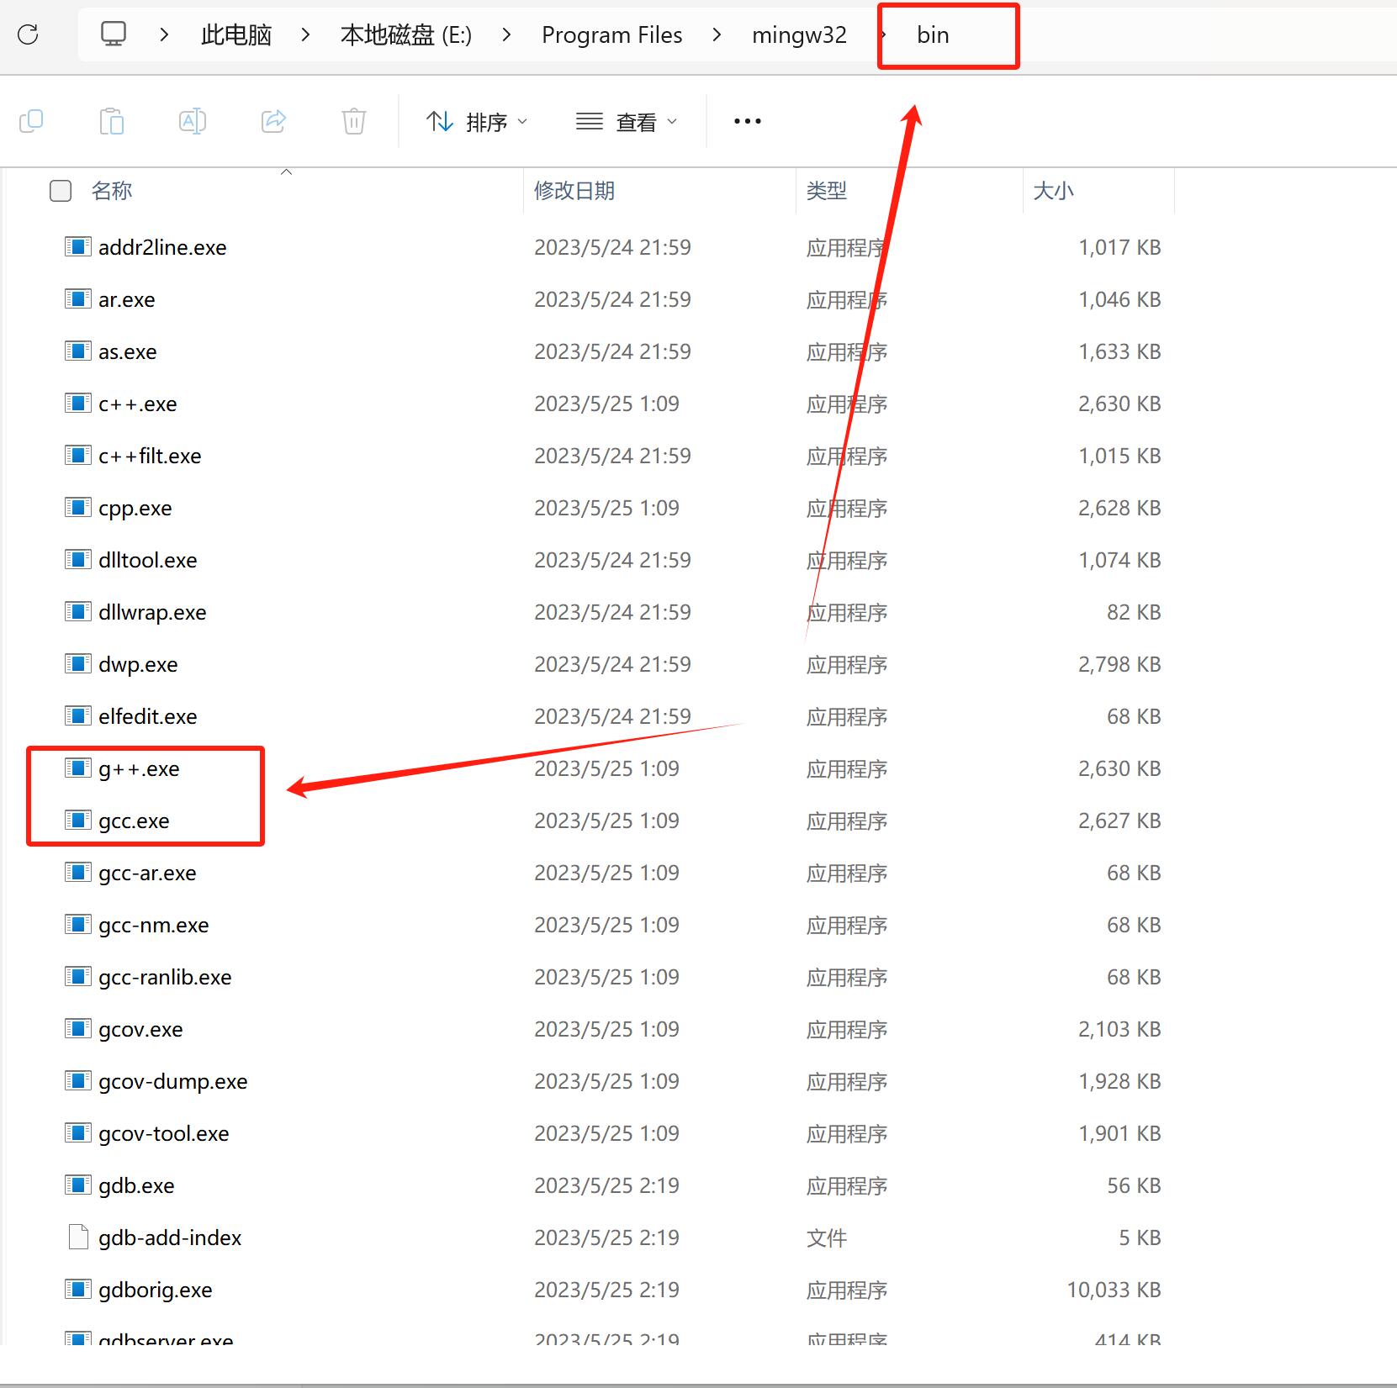Open the three-dot more options menu
The width and height of the screenshot is (1397, 1388).
point(747,121)
